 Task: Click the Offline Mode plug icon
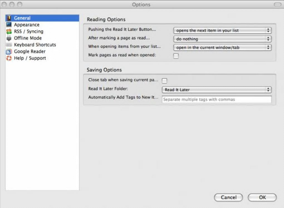point(9,38)
